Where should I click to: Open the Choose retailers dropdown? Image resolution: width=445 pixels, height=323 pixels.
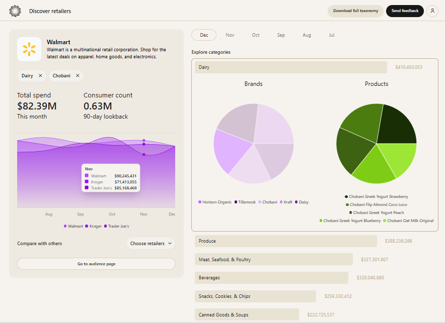(151, 244)
